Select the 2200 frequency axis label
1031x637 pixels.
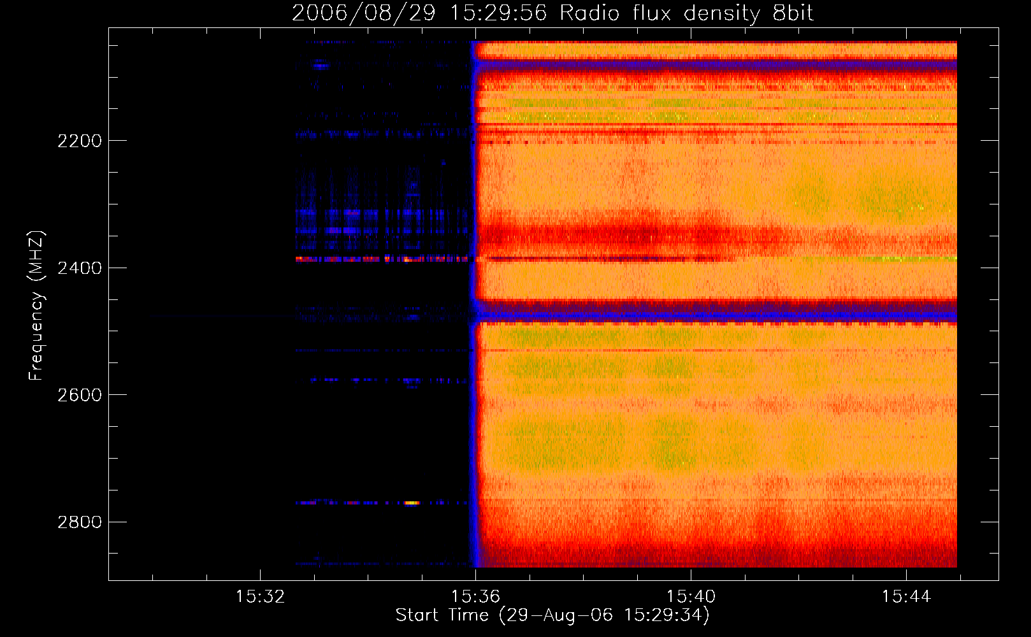pos(80,141)
